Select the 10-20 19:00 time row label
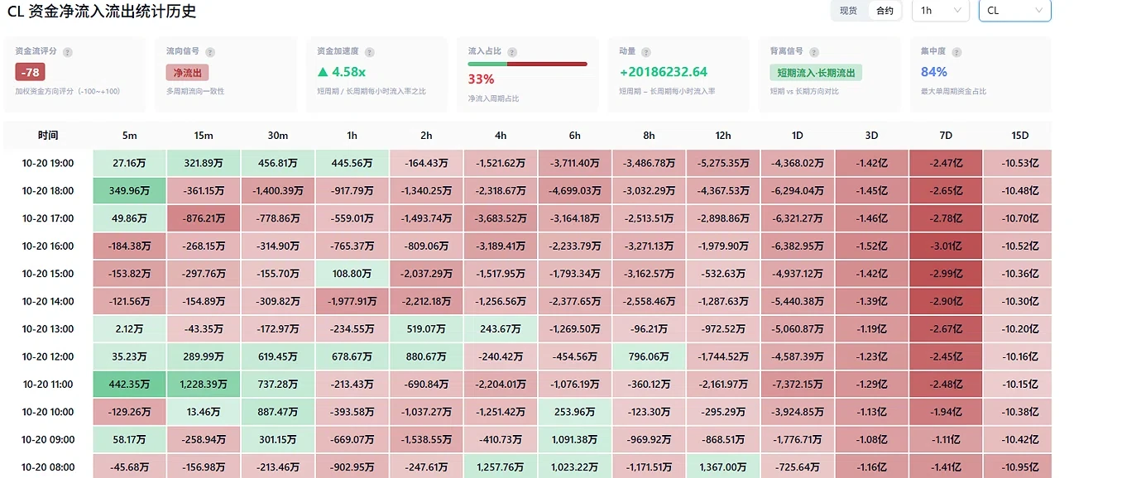 point(48,163)
